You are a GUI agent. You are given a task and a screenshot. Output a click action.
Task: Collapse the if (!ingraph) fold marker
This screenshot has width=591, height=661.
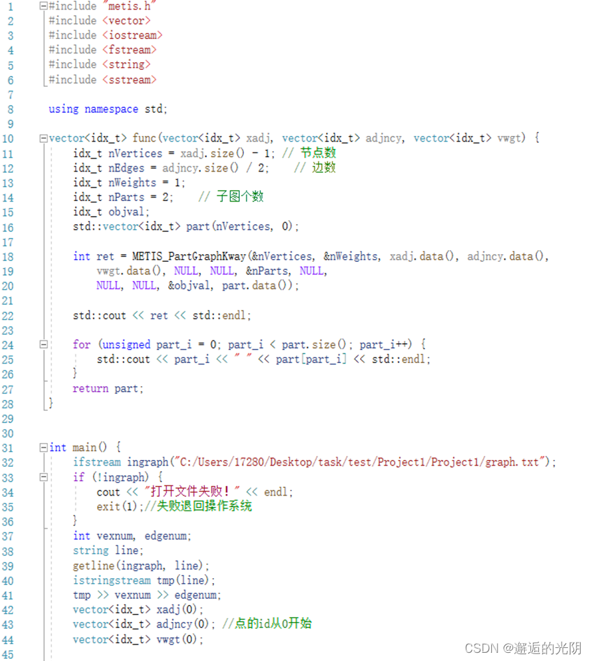(44, 476)
